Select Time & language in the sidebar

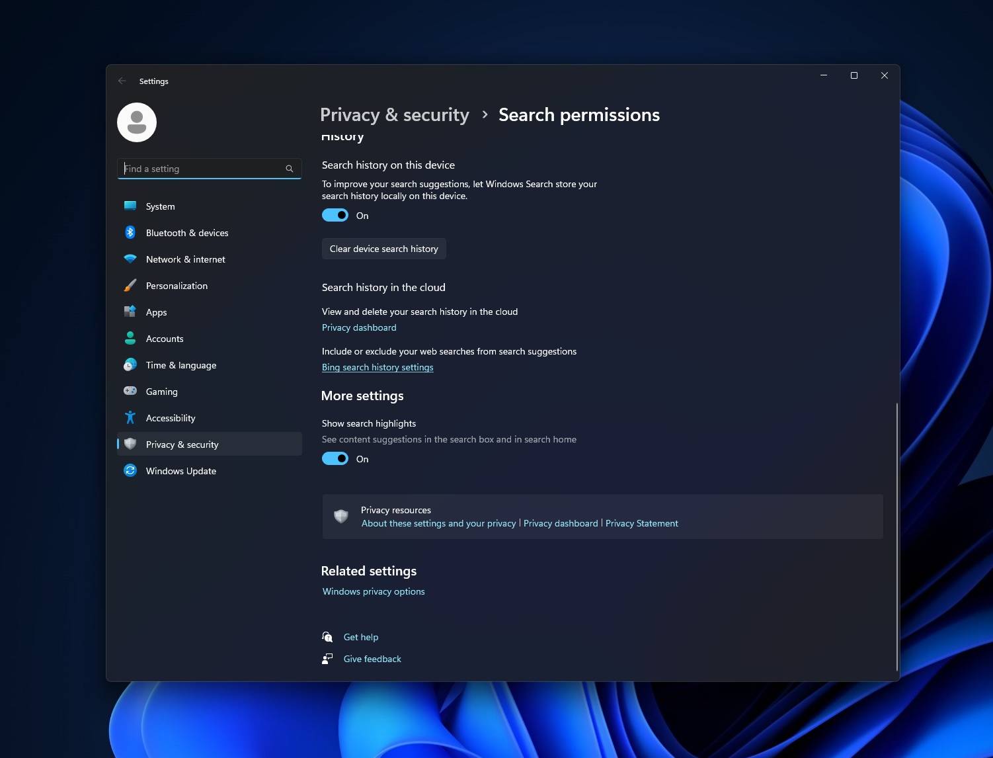[x=180, y=364]
